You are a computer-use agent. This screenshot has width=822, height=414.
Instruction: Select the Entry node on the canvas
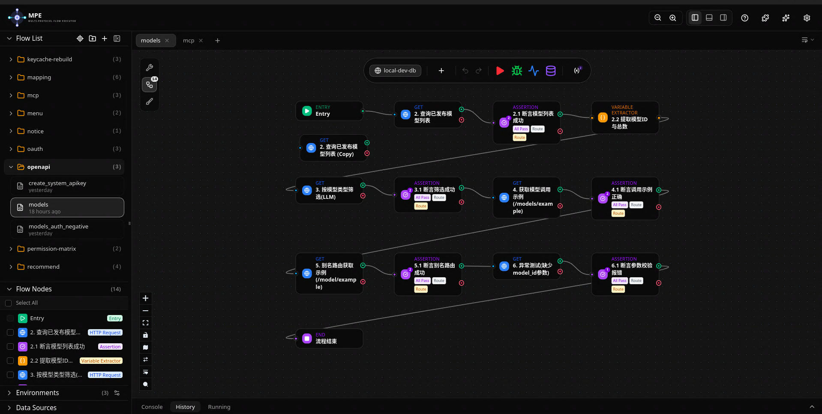coord(329,111)
